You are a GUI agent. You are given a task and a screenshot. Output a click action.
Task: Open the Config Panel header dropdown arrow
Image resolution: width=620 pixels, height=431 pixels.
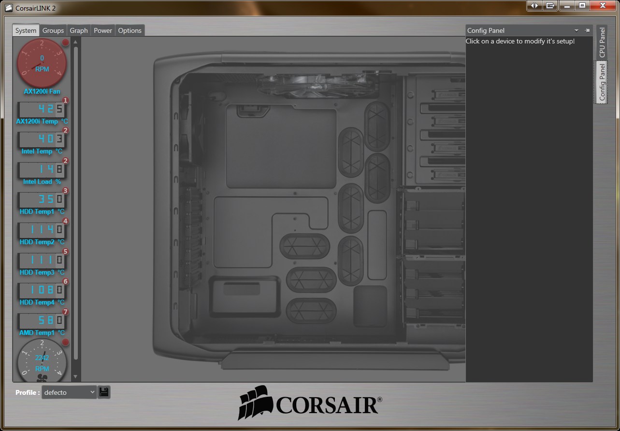point(577,30)
